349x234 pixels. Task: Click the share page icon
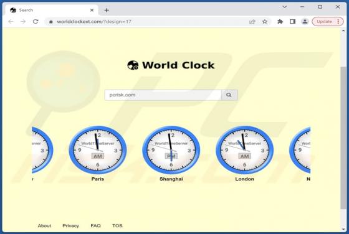[252, 22]
